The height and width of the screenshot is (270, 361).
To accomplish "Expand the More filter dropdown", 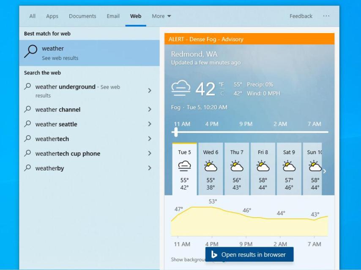I will click(x=161, y=16).
